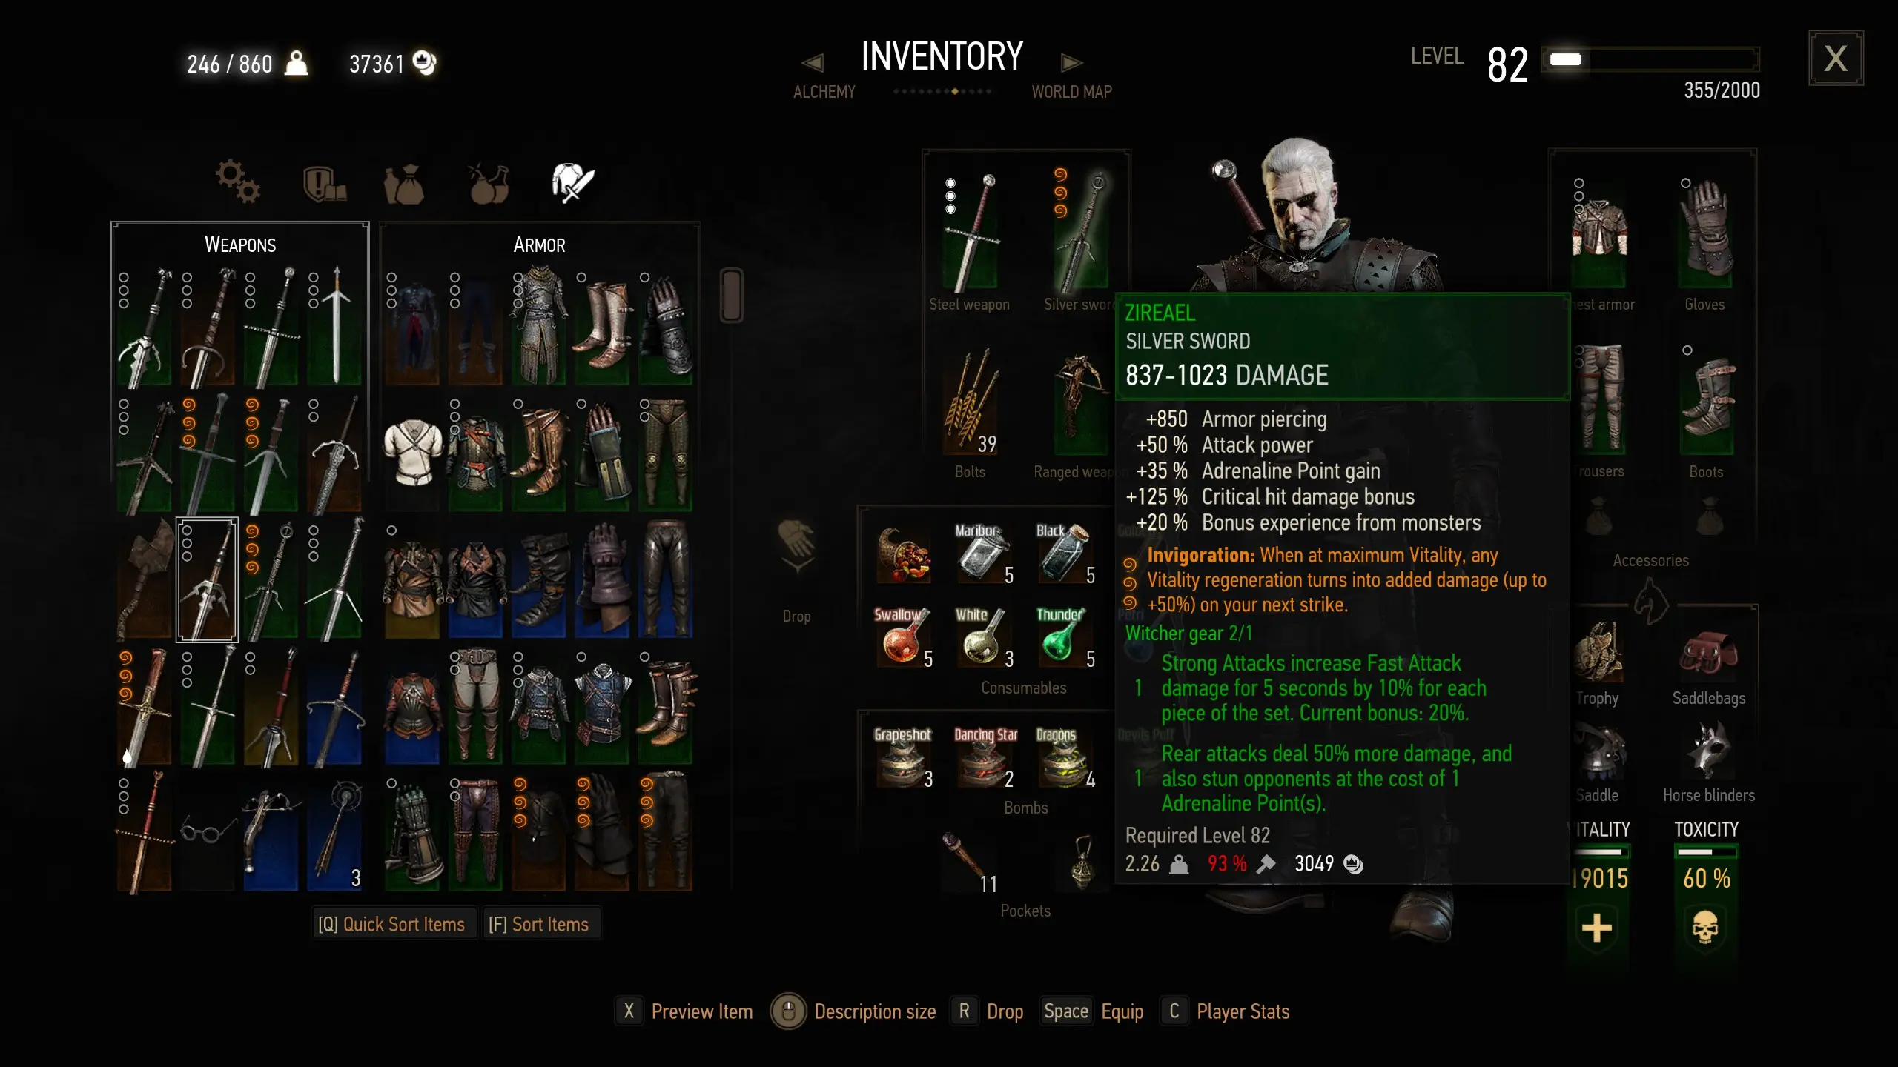Open the crafting components gear tab

tap(237, 182)
